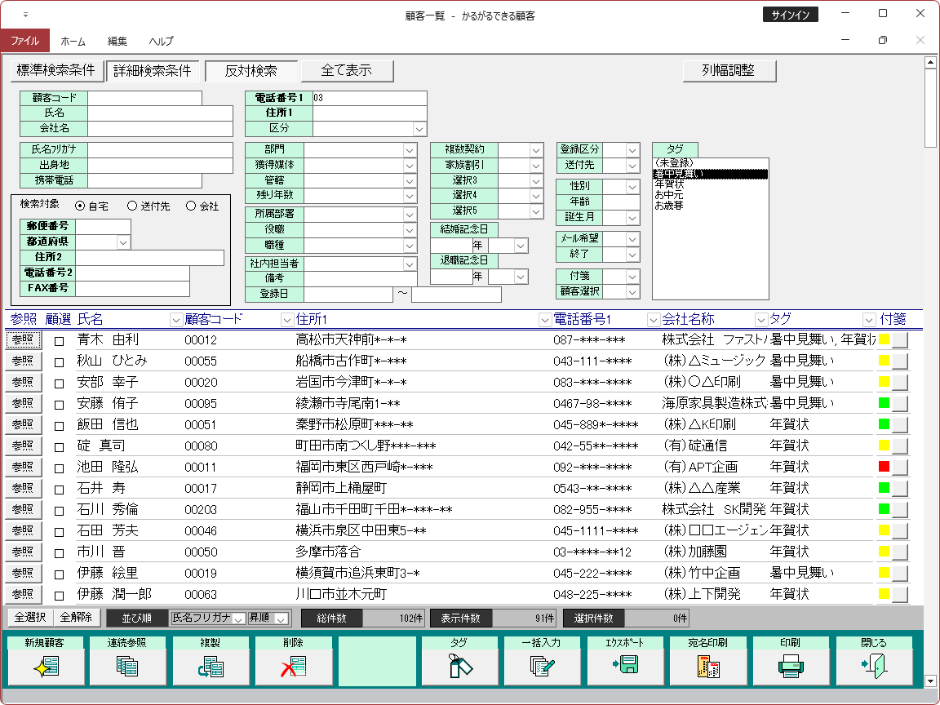Open the タグ tag tool icon
Viewport: 940px width, 705px height.
tap(459, 667)
